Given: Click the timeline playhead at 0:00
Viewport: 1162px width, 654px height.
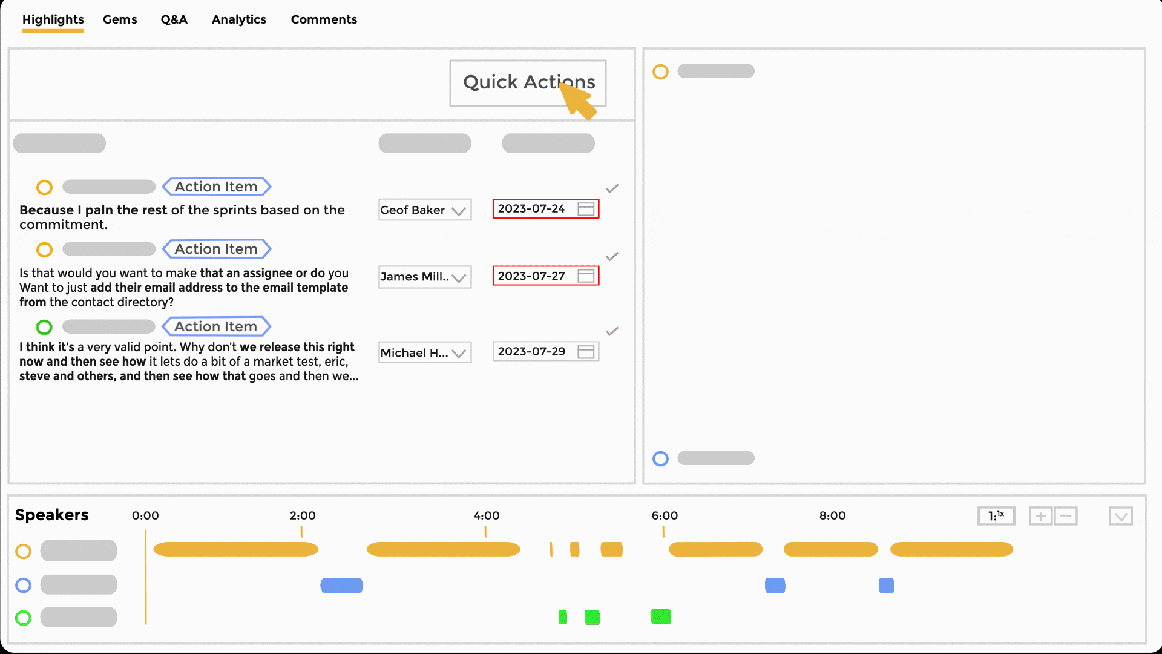Looking at the screenshot, I should coord(146,578).
